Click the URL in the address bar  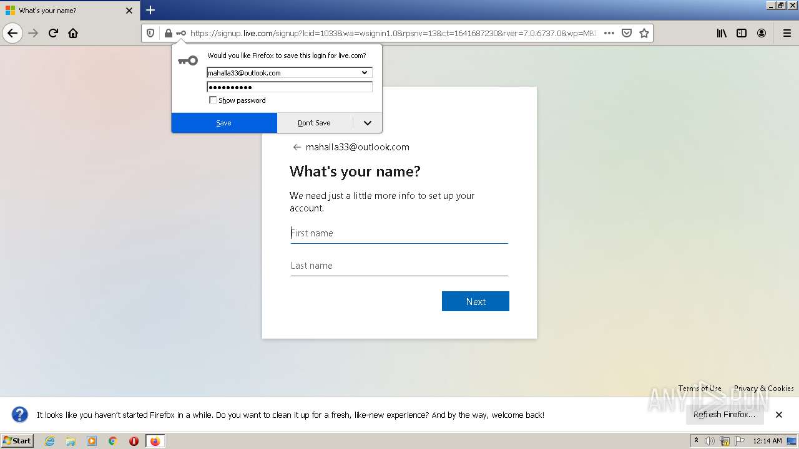(x=394, y=33)
